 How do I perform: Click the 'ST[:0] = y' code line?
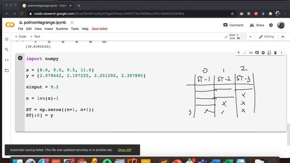coord(39,115)
